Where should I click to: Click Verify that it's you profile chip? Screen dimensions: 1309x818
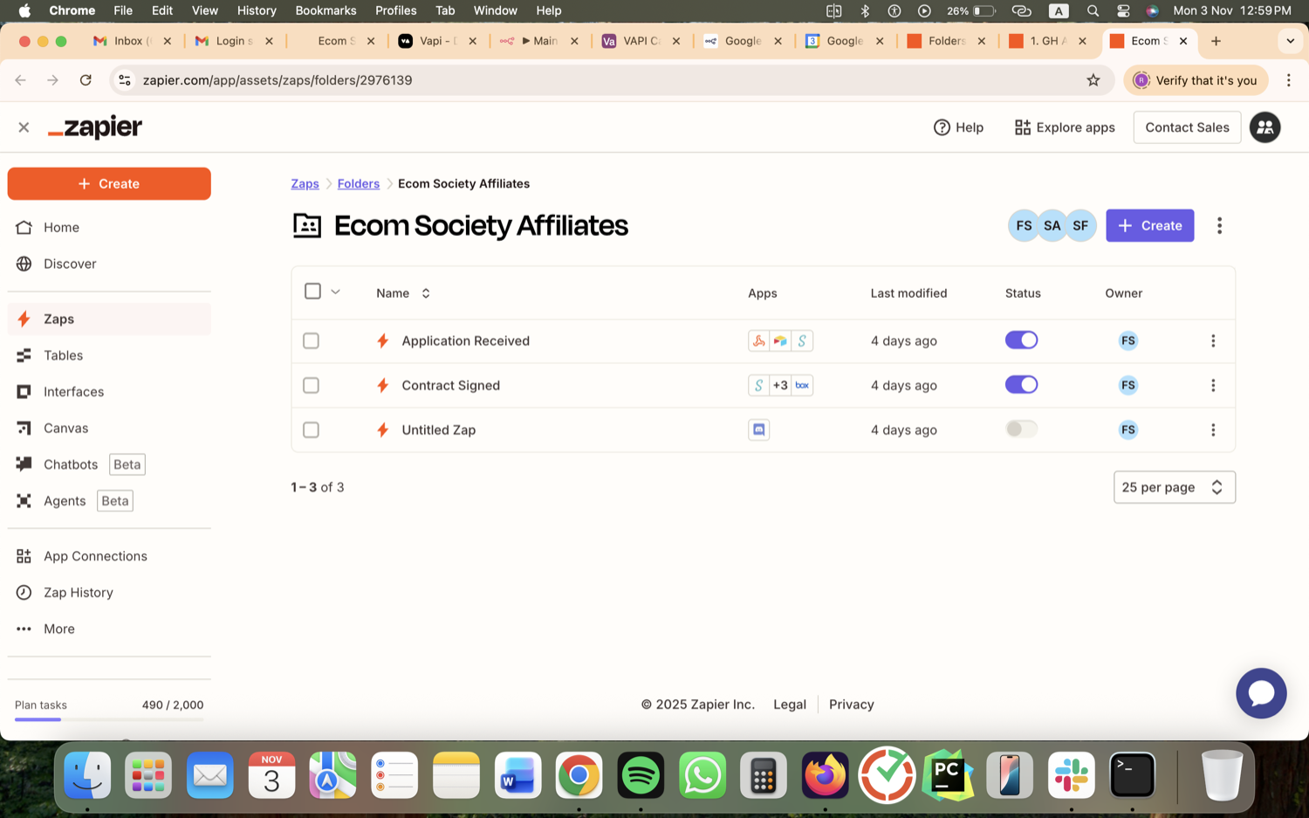[1196, 80]
